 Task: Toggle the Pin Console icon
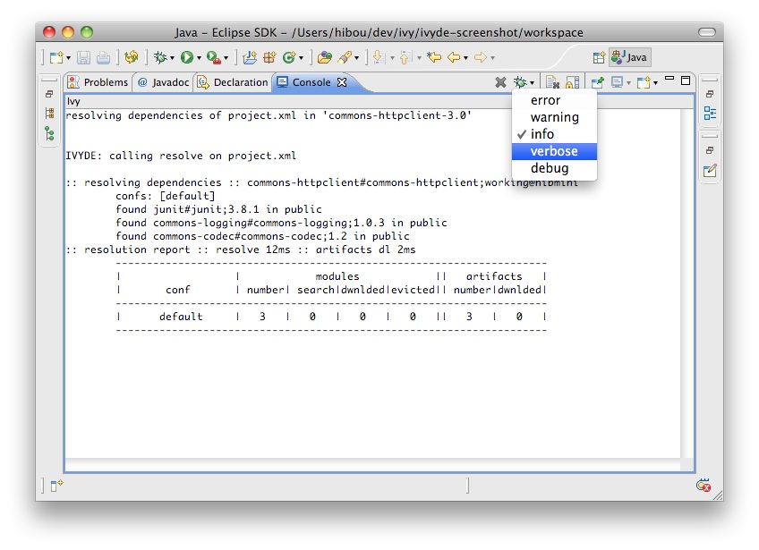(597, 82)
